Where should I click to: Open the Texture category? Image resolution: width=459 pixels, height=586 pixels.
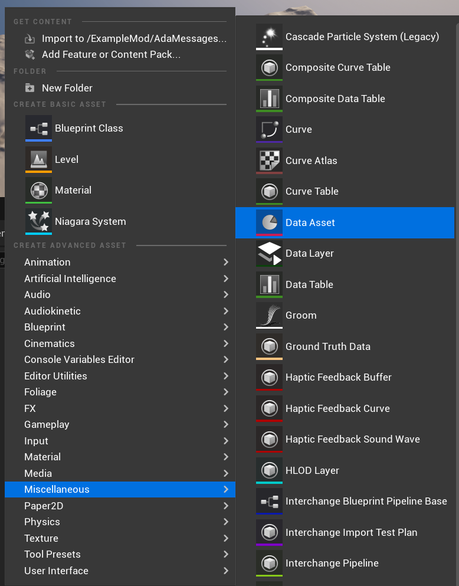tap(120, 539)
